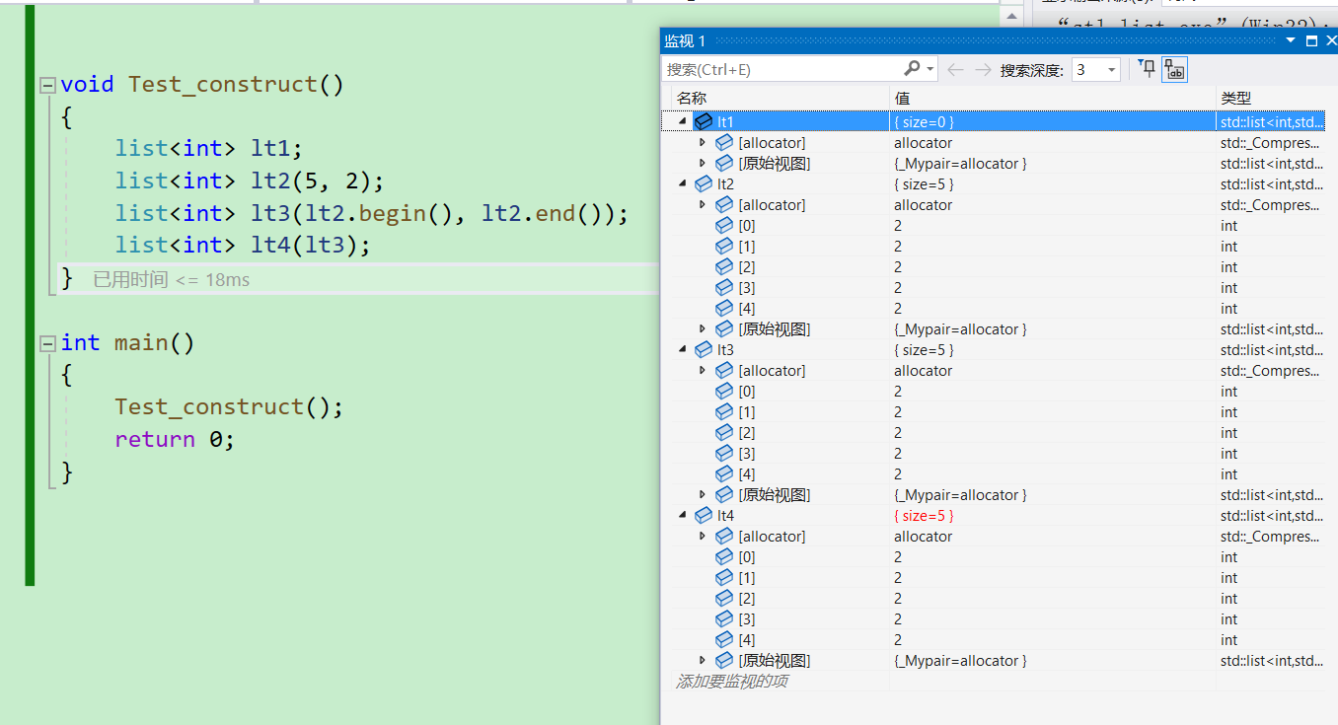
Task: Select the { size=5 } value of lt2
Action: point(924,184)
